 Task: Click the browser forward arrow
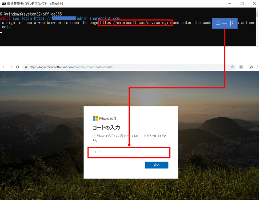click(x=11, y=67)
